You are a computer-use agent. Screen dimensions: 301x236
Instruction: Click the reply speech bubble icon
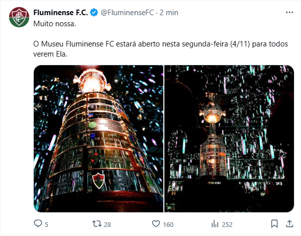[x=38, y=224]
